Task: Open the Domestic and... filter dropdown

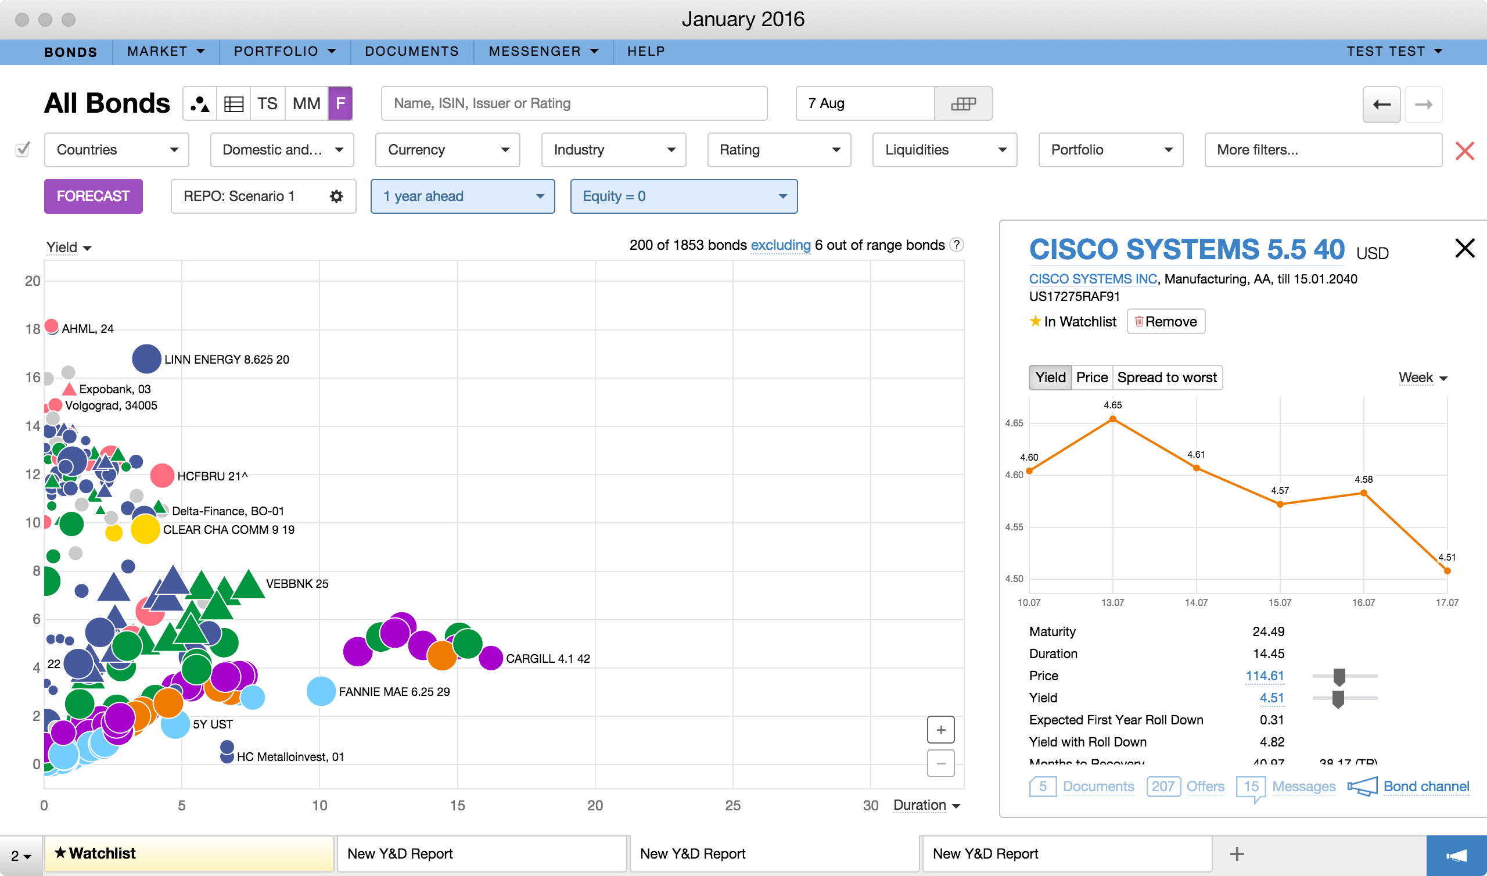Action: [282, 150]
